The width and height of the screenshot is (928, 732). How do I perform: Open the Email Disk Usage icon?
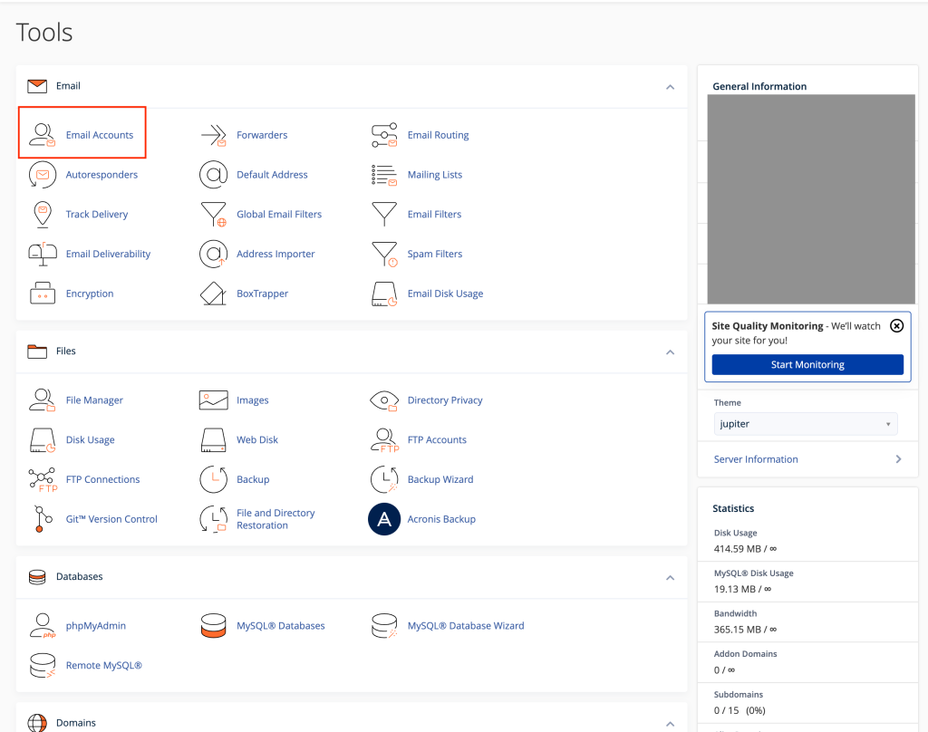pos(384,294)
